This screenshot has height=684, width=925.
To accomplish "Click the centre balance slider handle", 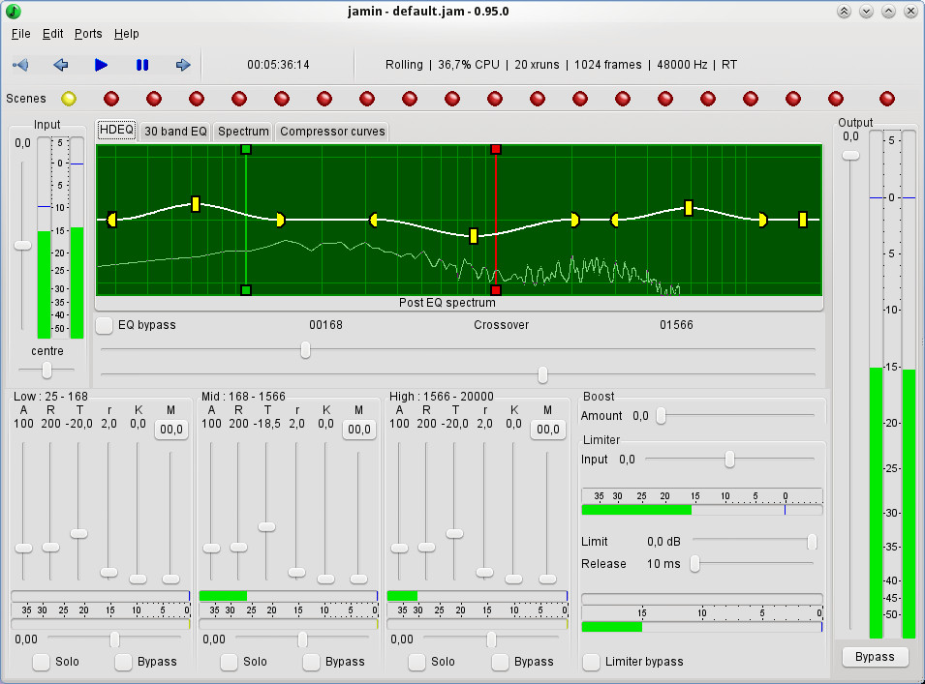I will pos(46,370).
